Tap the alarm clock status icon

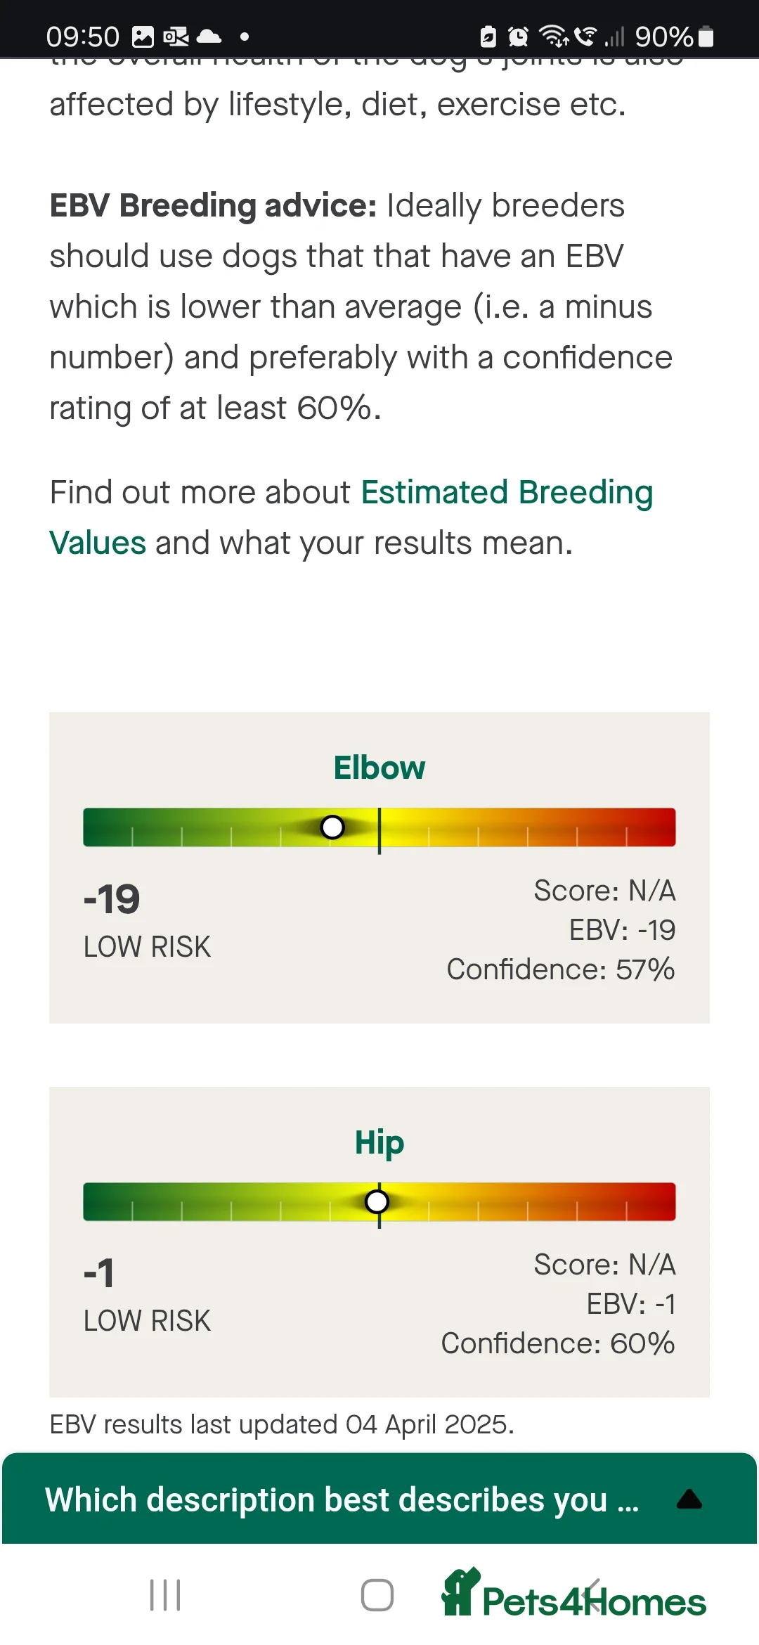pos(518,35)
